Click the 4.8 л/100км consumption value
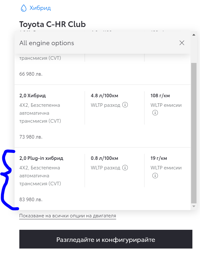 click(104, 96)
